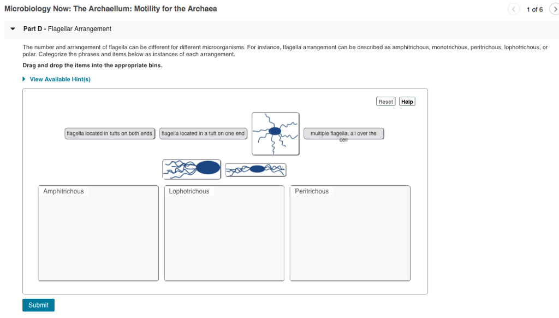Click the assignment title at the top
559x318 pixels.
[x=110, y=9]
